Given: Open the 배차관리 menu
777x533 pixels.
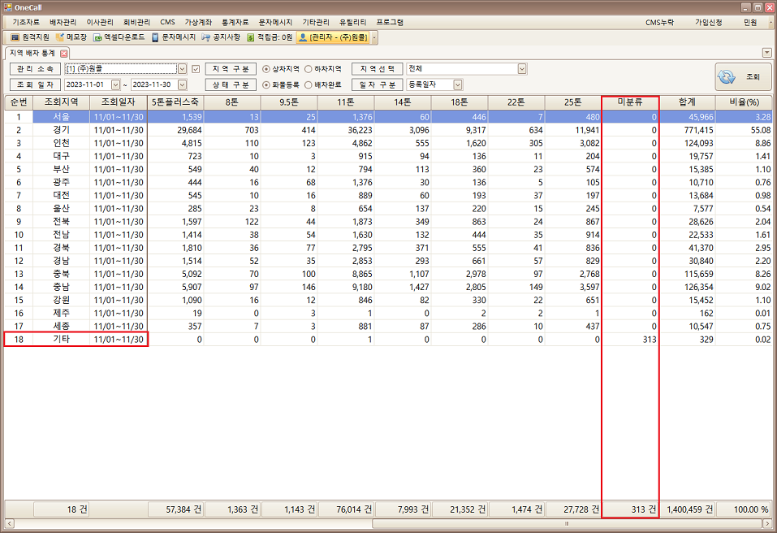Looking at the screenshot, I should click(x=63, y=22).
